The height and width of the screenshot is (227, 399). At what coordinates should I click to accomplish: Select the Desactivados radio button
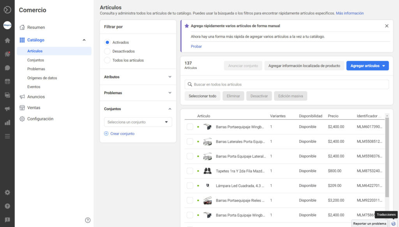point(107,51)
